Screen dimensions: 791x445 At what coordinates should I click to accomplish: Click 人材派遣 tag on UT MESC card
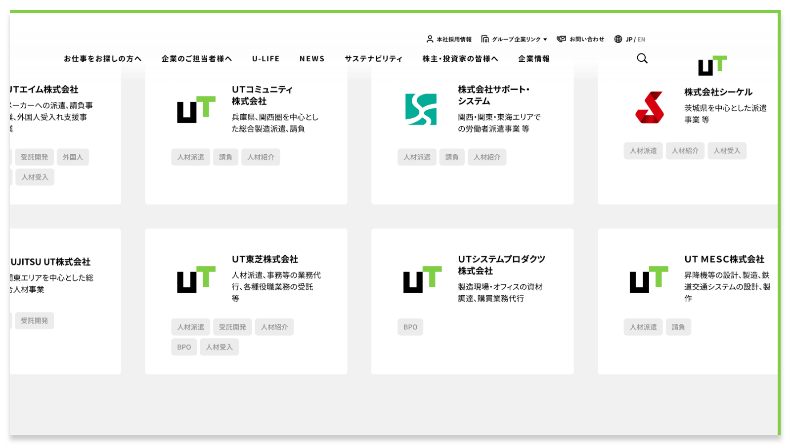(643, 327)
